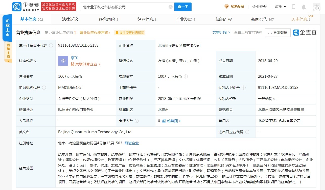Open notifications bell icon
The width and height of the screenshot is (325, 190).
point(304,7)
